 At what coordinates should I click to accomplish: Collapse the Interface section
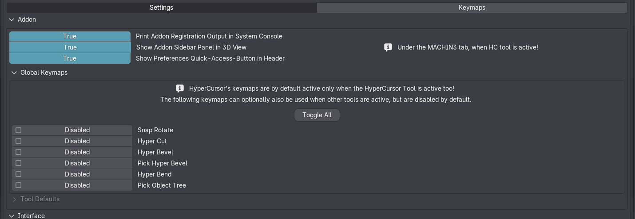12,216
